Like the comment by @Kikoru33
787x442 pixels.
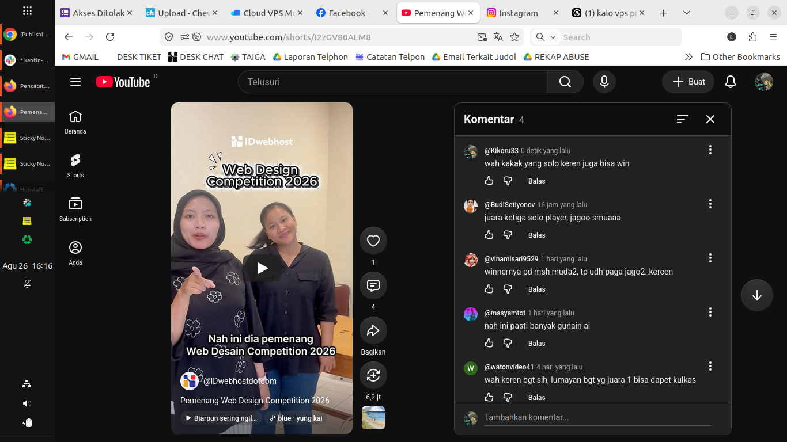[x=489, y=181]
